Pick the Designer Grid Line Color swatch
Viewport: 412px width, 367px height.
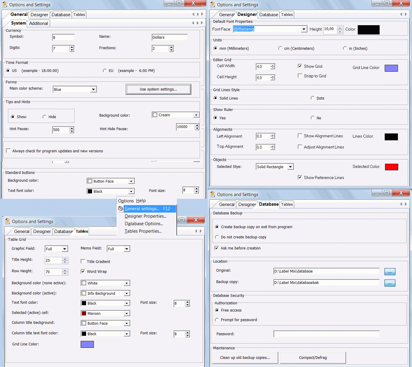[391, 68]
